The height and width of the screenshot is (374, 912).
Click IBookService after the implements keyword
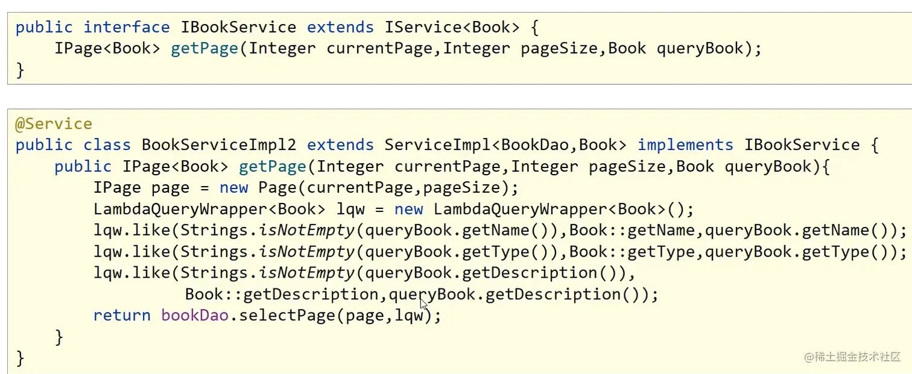tap(802, 145)
